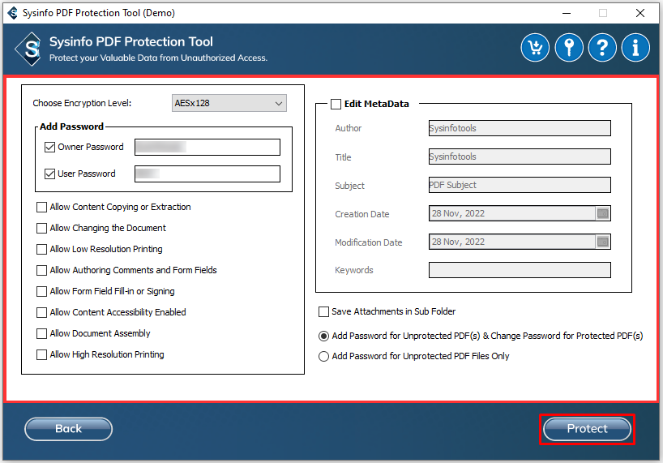Enable Edit MetaData checkbox
The height and width of the screenshot is (463, 663).
coord(336,104)
